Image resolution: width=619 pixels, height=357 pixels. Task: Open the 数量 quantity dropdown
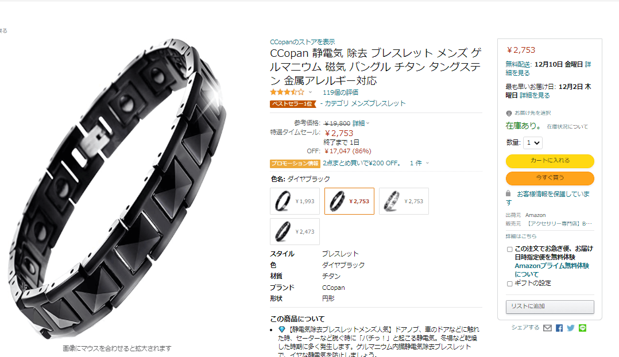pos(532,143)
